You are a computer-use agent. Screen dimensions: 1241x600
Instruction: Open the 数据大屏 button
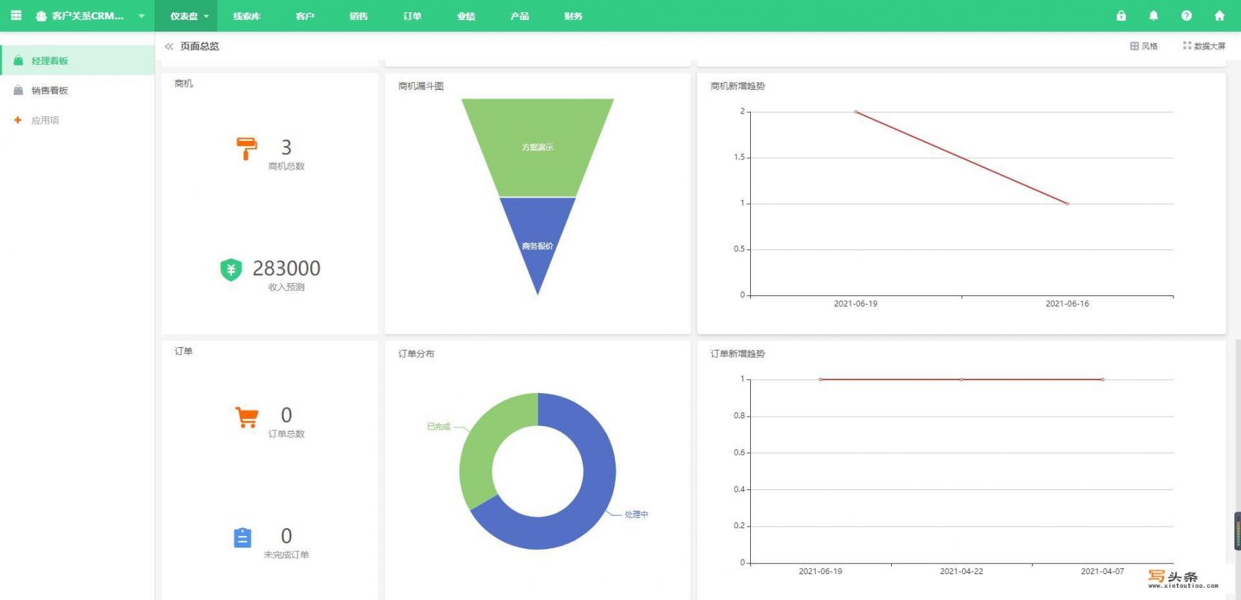click(1204, 46)
